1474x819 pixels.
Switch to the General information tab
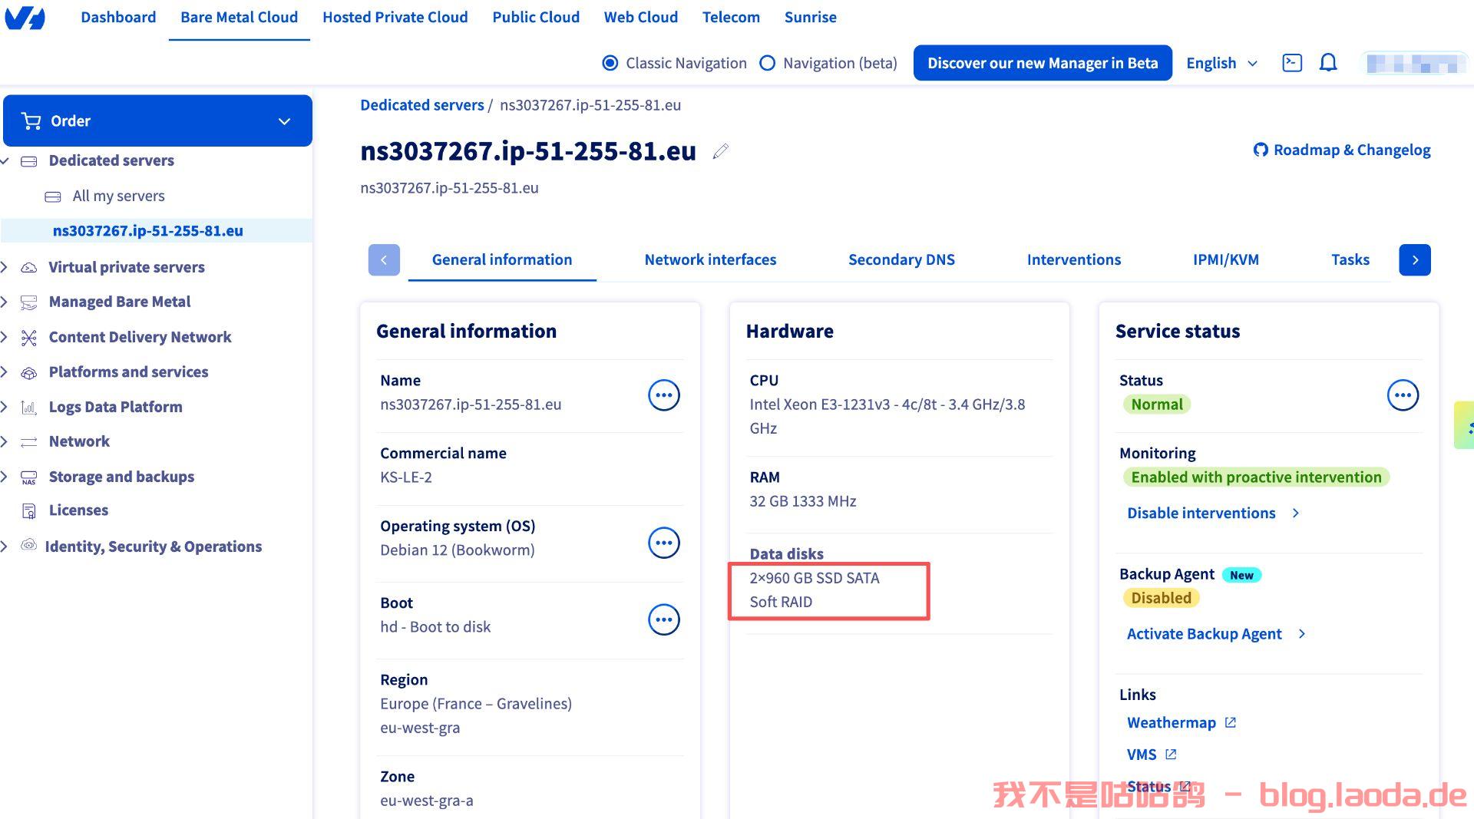tap(502, 259)
